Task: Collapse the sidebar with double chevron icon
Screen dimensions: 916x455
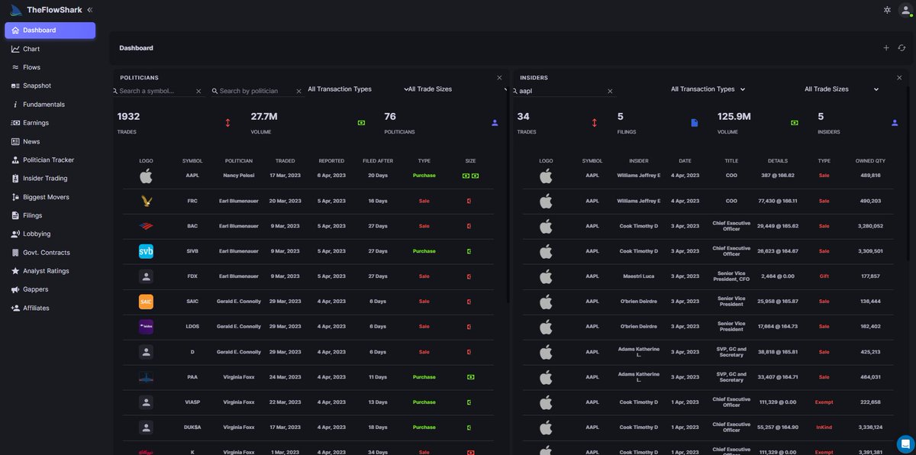Action: tap(89, 10)
